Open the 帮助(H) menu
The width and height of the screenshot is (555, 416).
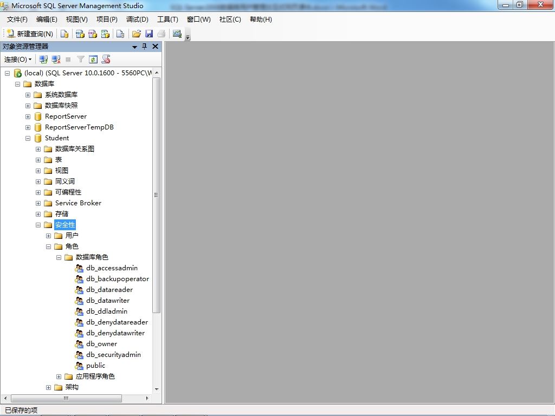(x=261, y=19)
